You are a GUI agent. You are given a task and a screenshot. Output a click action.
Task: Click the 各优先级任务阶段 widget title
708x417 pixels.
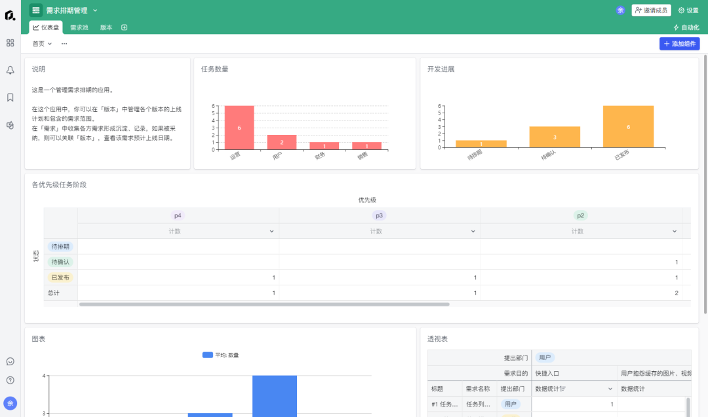59,185
